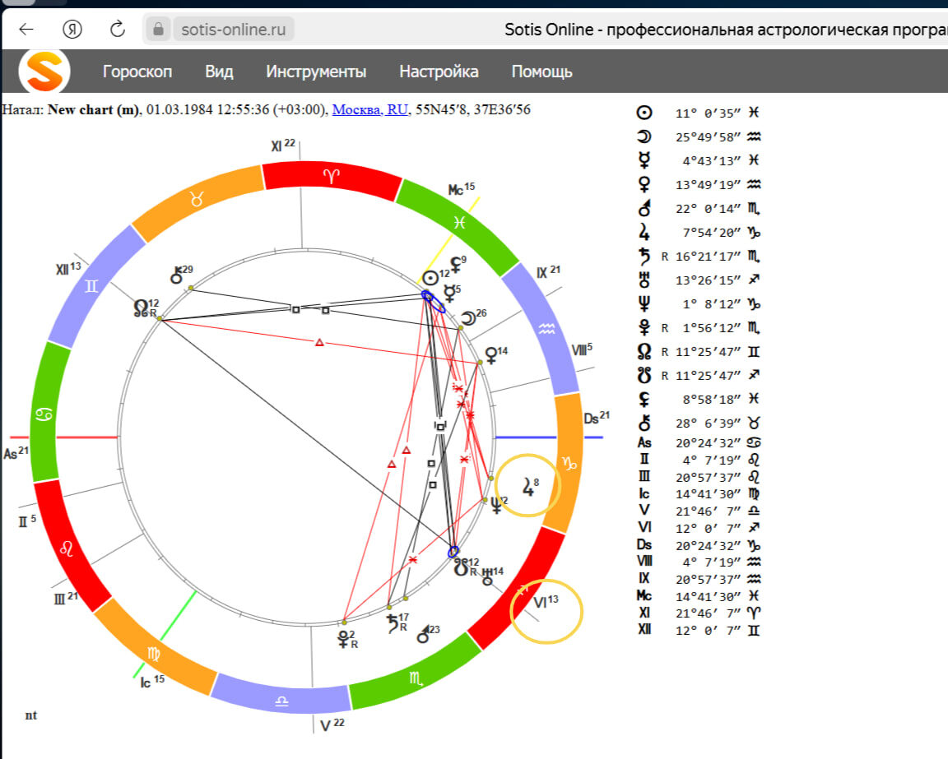Click the XII 13 house cusp label
The image size is (948, 759).
tap(68, 268)
